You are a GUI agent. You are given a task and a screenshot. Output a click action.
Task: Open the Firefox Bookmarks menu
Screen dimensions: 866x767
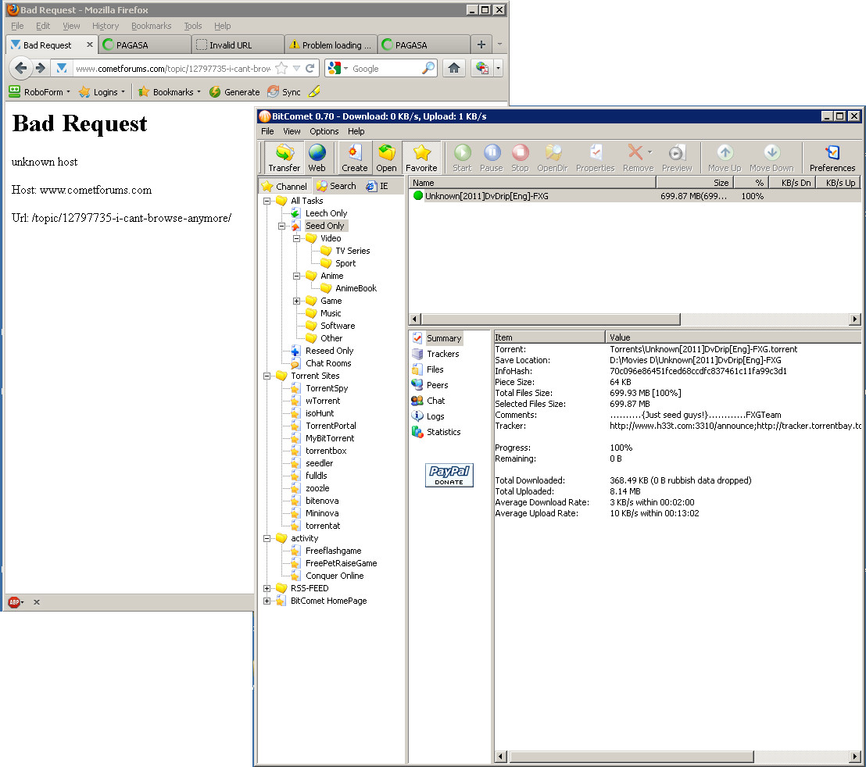tap(152, 26)
